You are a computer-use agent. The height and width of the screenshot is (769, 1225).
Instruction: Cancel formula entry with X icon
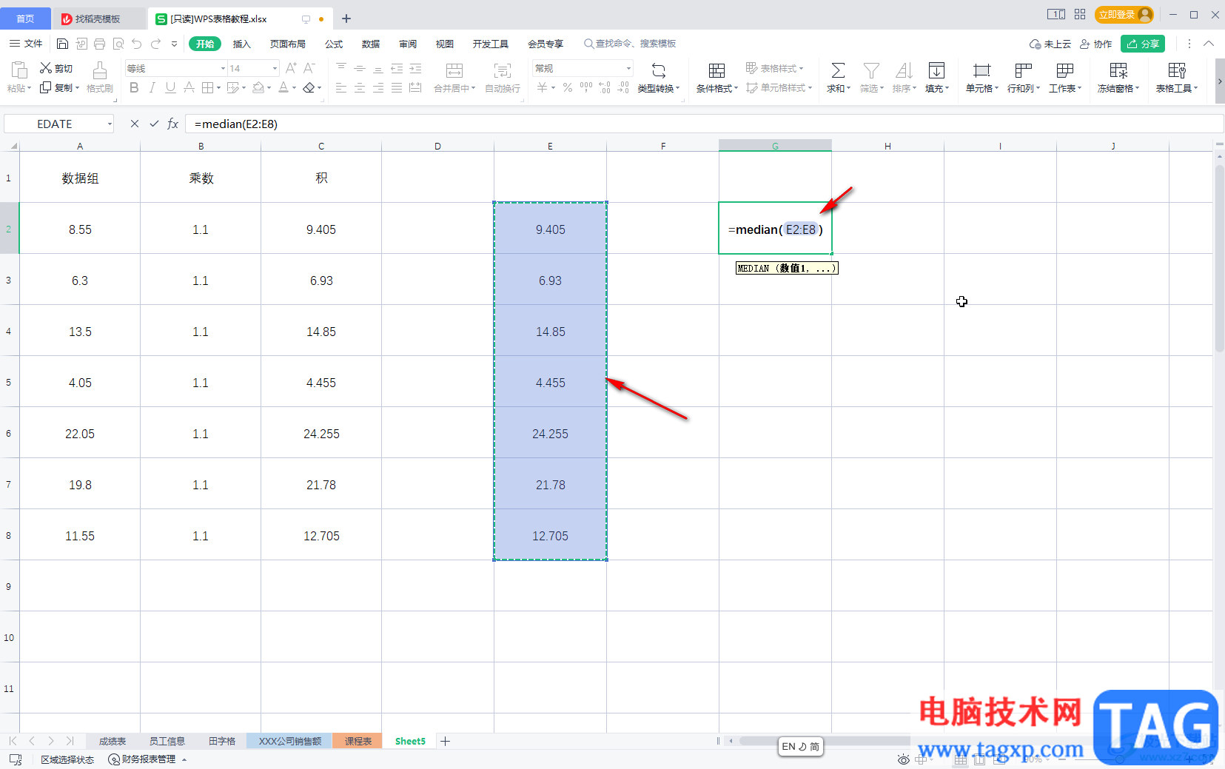coord(135,124)
